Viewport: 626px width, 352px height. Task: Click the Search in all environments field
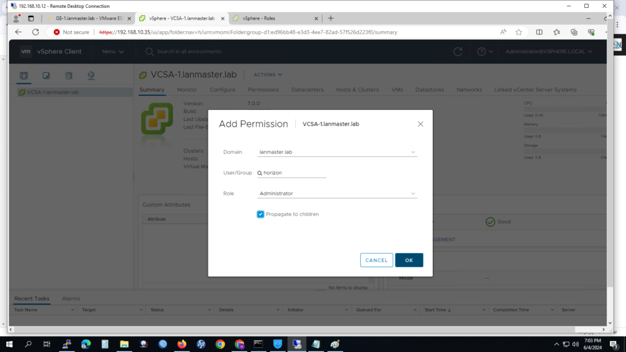pos(190,51)
